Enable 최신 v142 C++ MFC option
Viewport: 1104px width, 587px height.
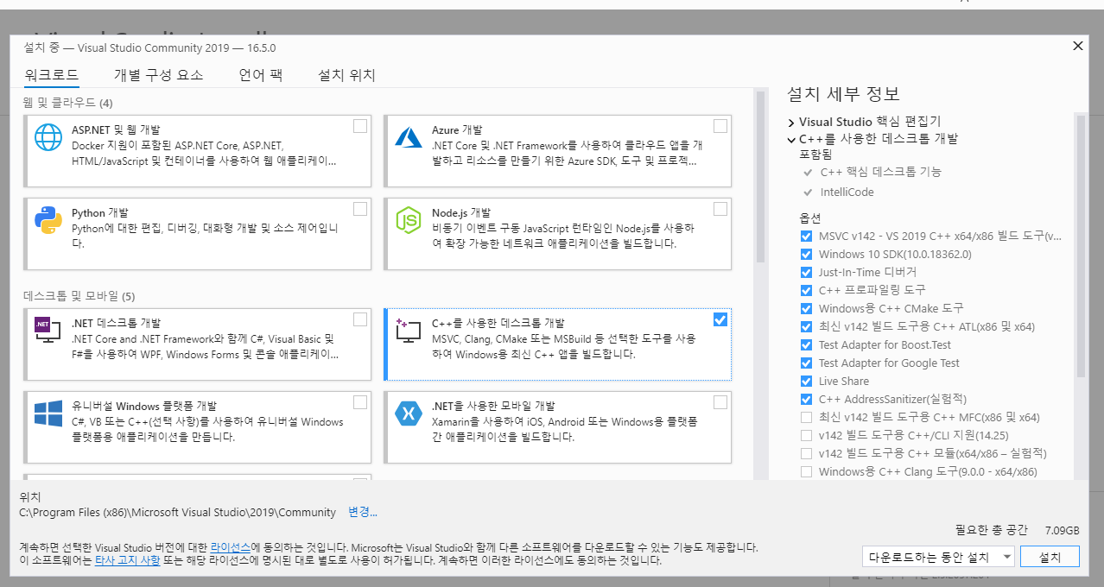click(806, 417)
